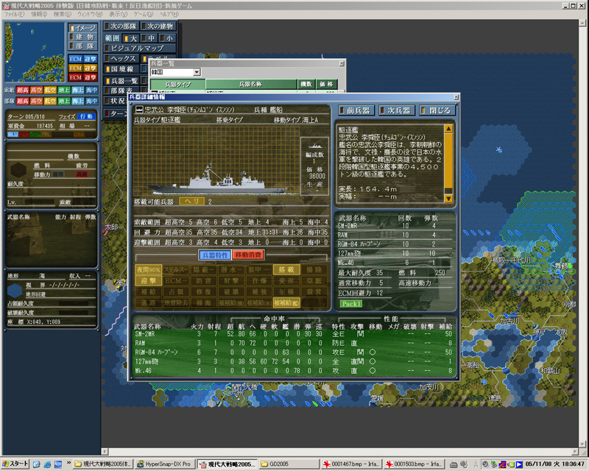
Task: Open GD2005 folder in taskbar
Action: coord(289,464)
